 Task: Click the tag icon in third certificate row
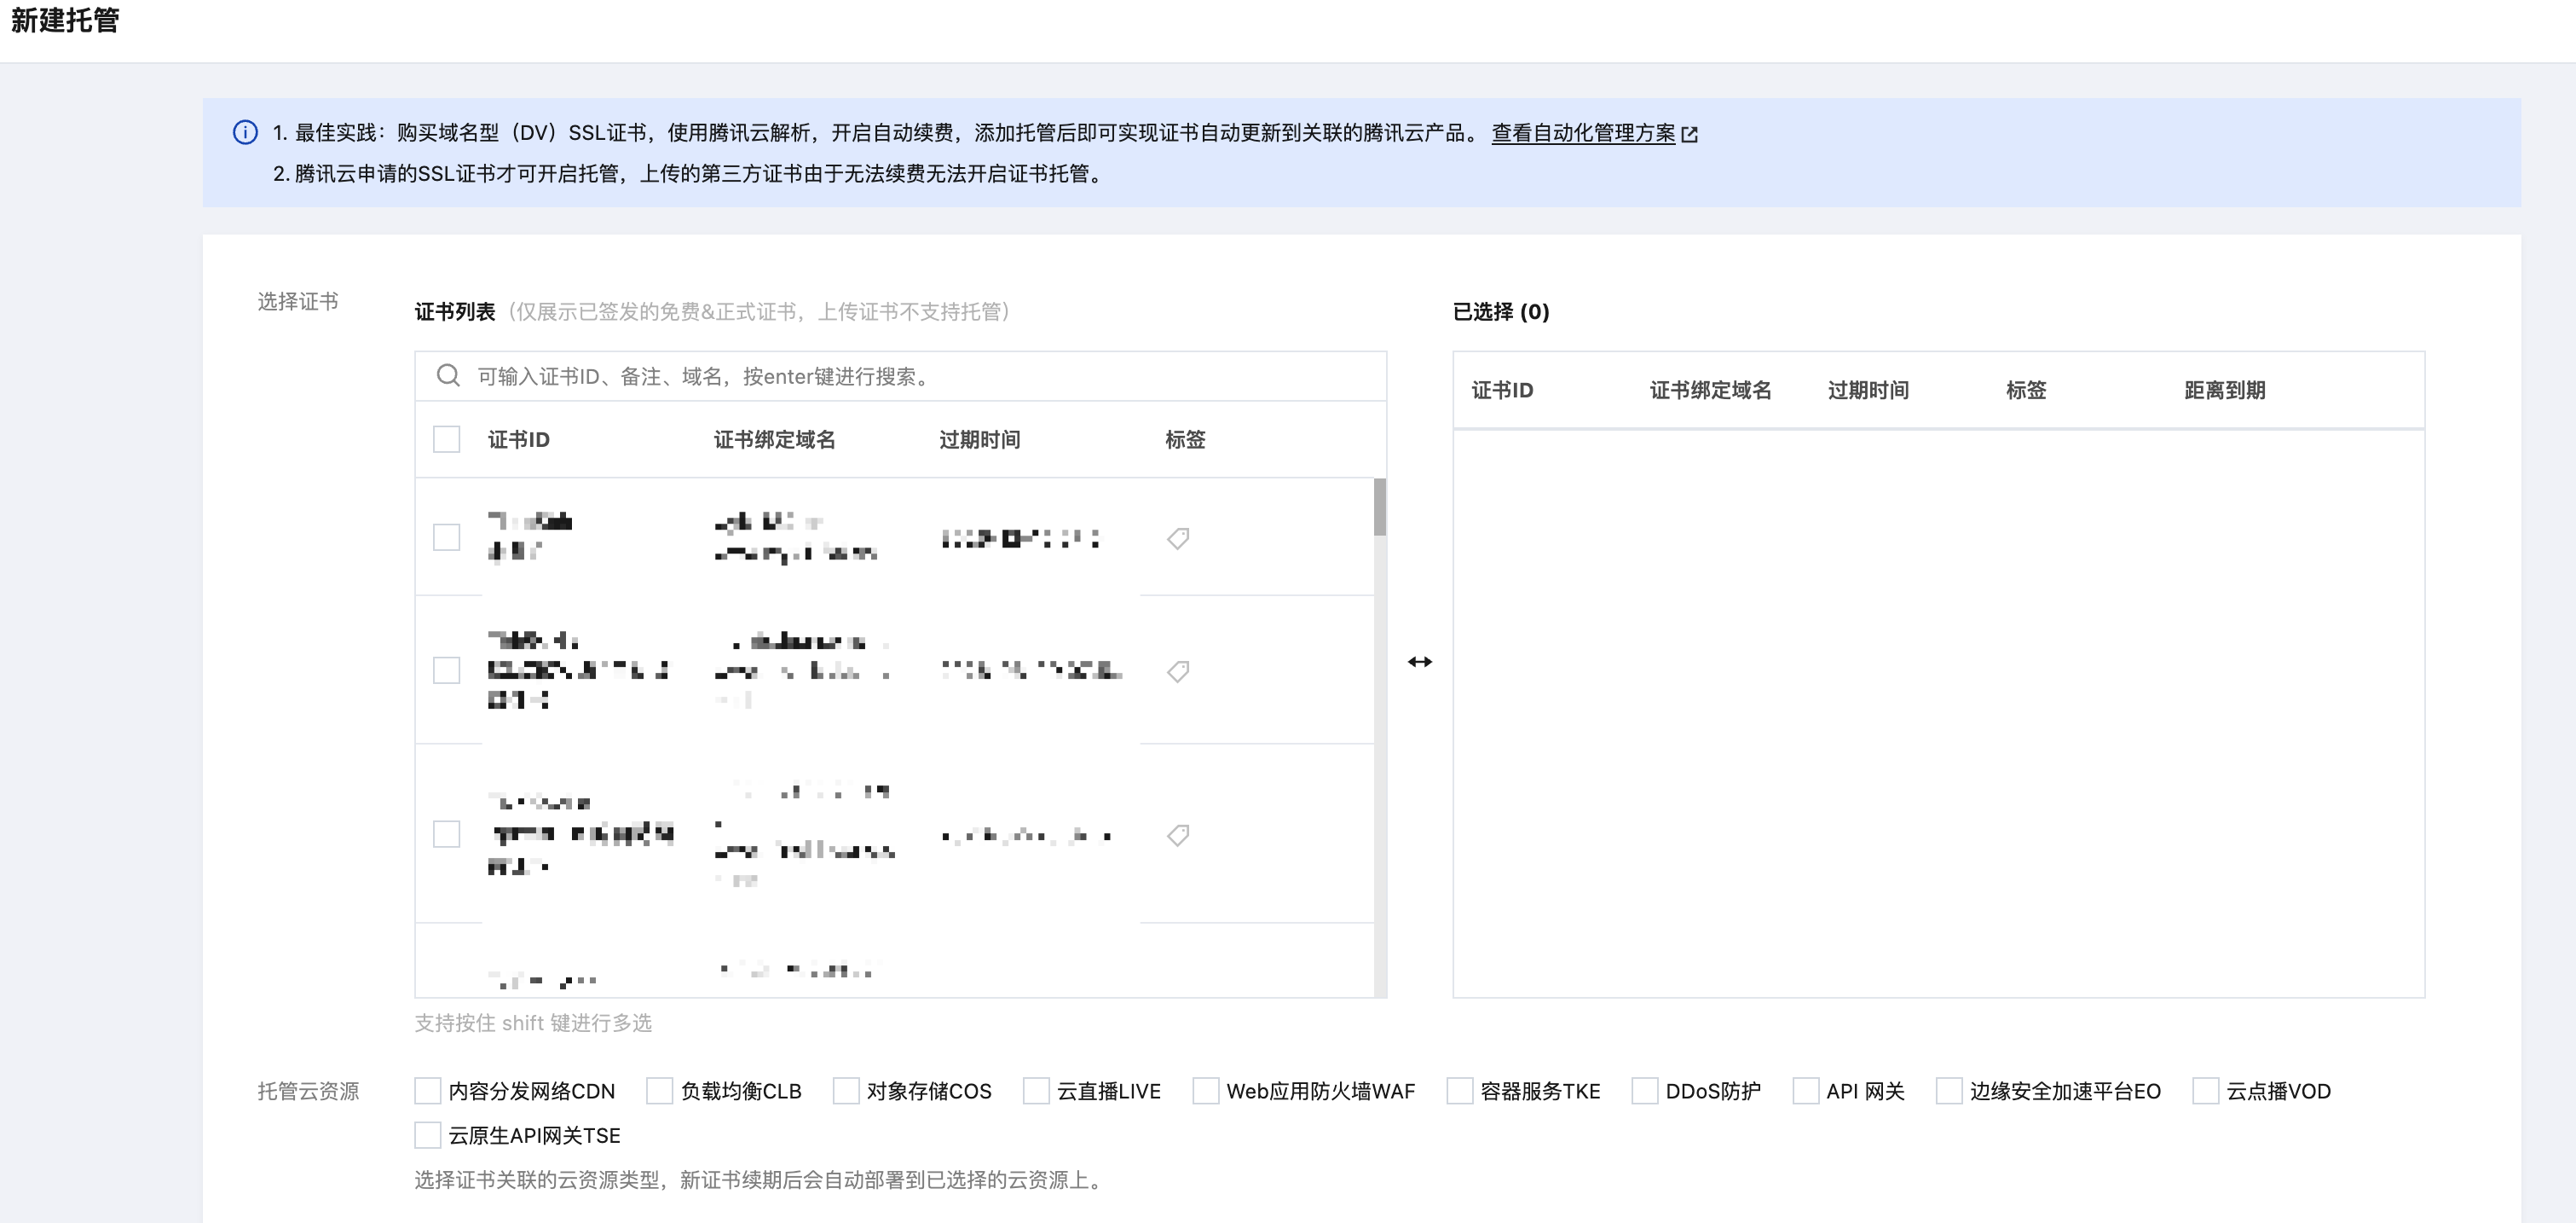1178,835
